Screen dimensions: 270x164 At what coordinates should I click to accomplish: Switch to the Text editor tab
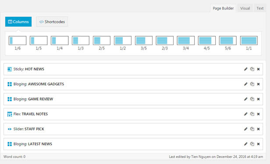pyautogui.click(x=260, y=8)
